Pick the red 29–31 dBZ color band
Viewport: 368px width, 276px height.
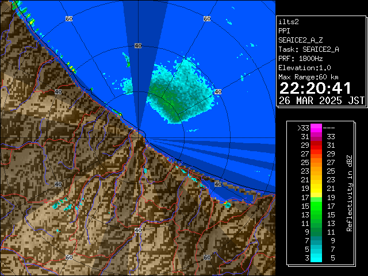pyautogui.click(x=316, y=145)
